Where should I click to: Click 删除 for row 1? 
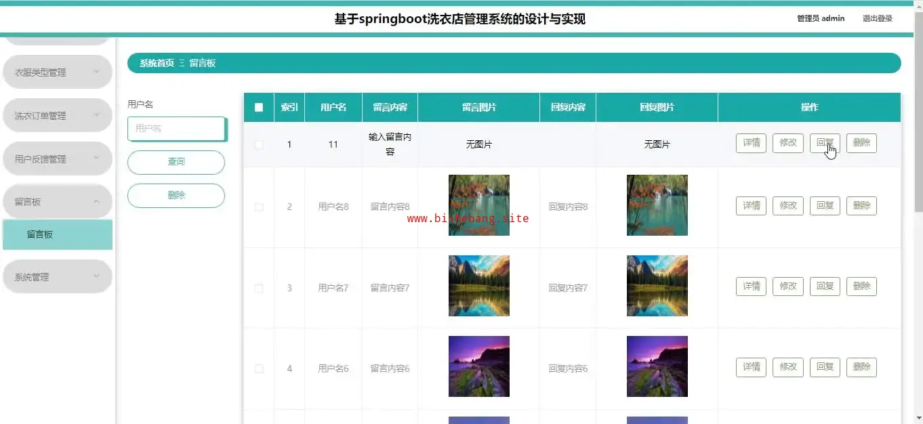point(861,143)
